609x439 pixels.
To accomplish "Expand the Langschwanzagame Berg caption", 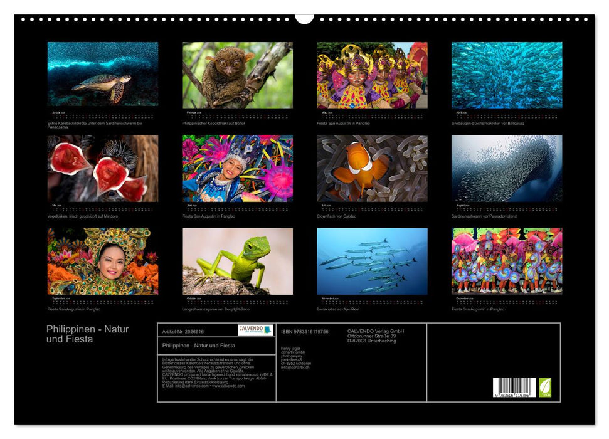I will click(216, 307).
